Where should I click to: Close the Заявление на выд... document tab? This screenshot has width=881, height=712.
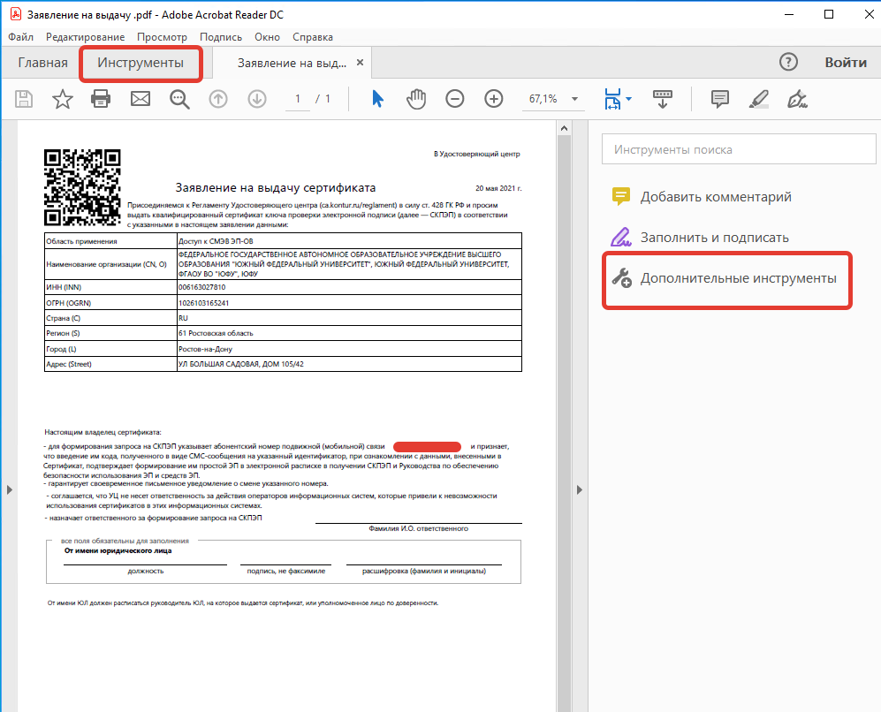tap(361, 63)
